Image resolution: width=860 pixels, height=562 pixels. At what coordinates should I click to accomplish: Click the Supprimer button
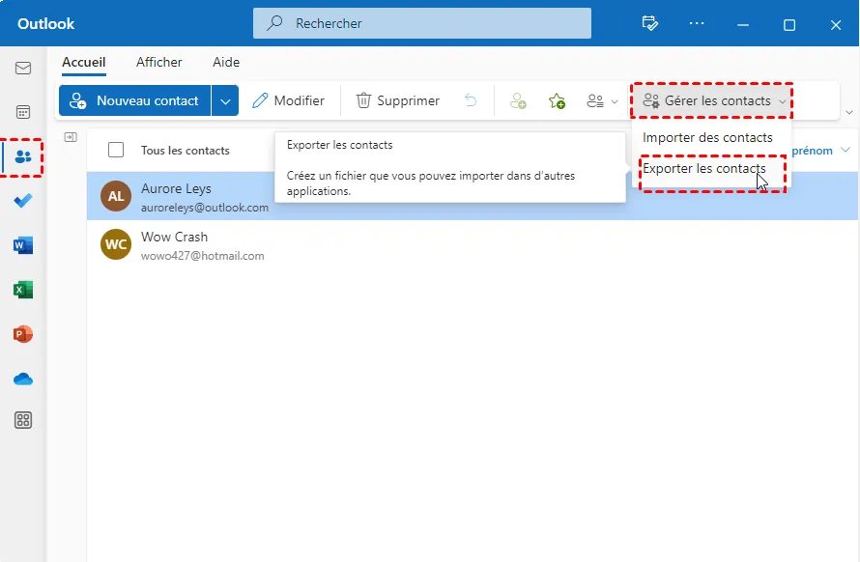point(398,100)
